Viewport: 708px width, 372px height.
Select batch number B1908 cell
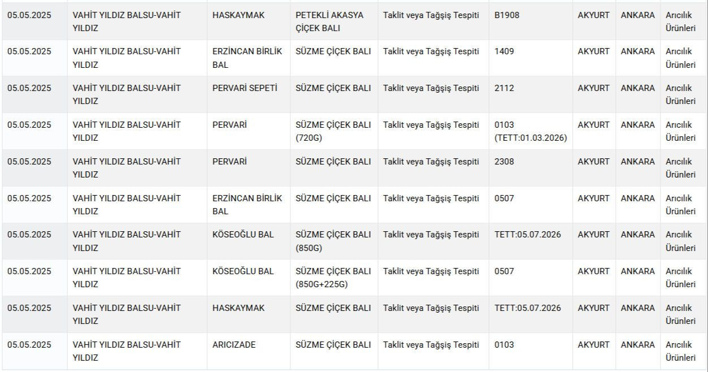[x=507, y=15]
